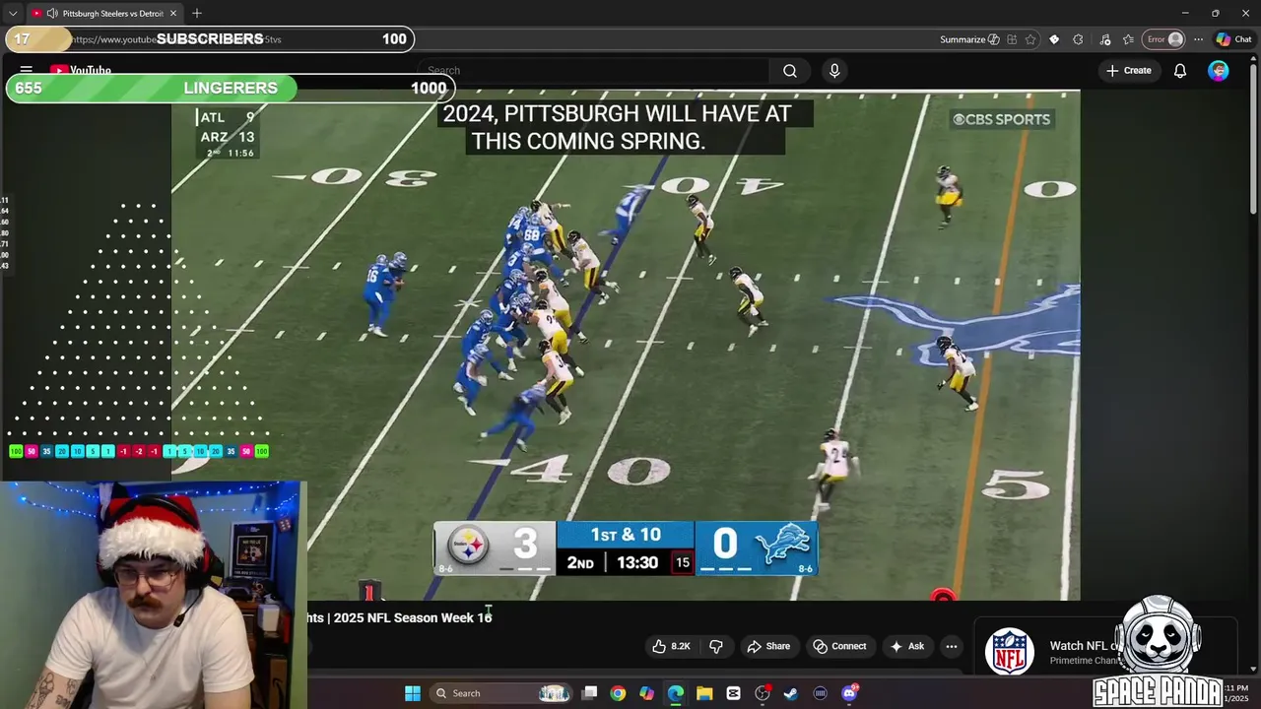Open split screen icon in address bar
Viewport: 1261px width, 709px height.
[1012, 39]
